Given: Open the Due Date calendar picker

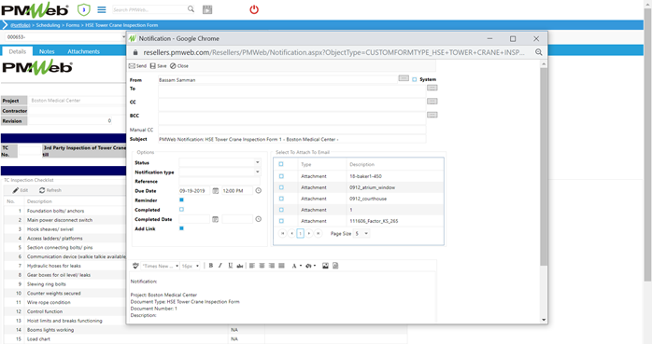Looking at the screenshot, I should click(216, 191).
